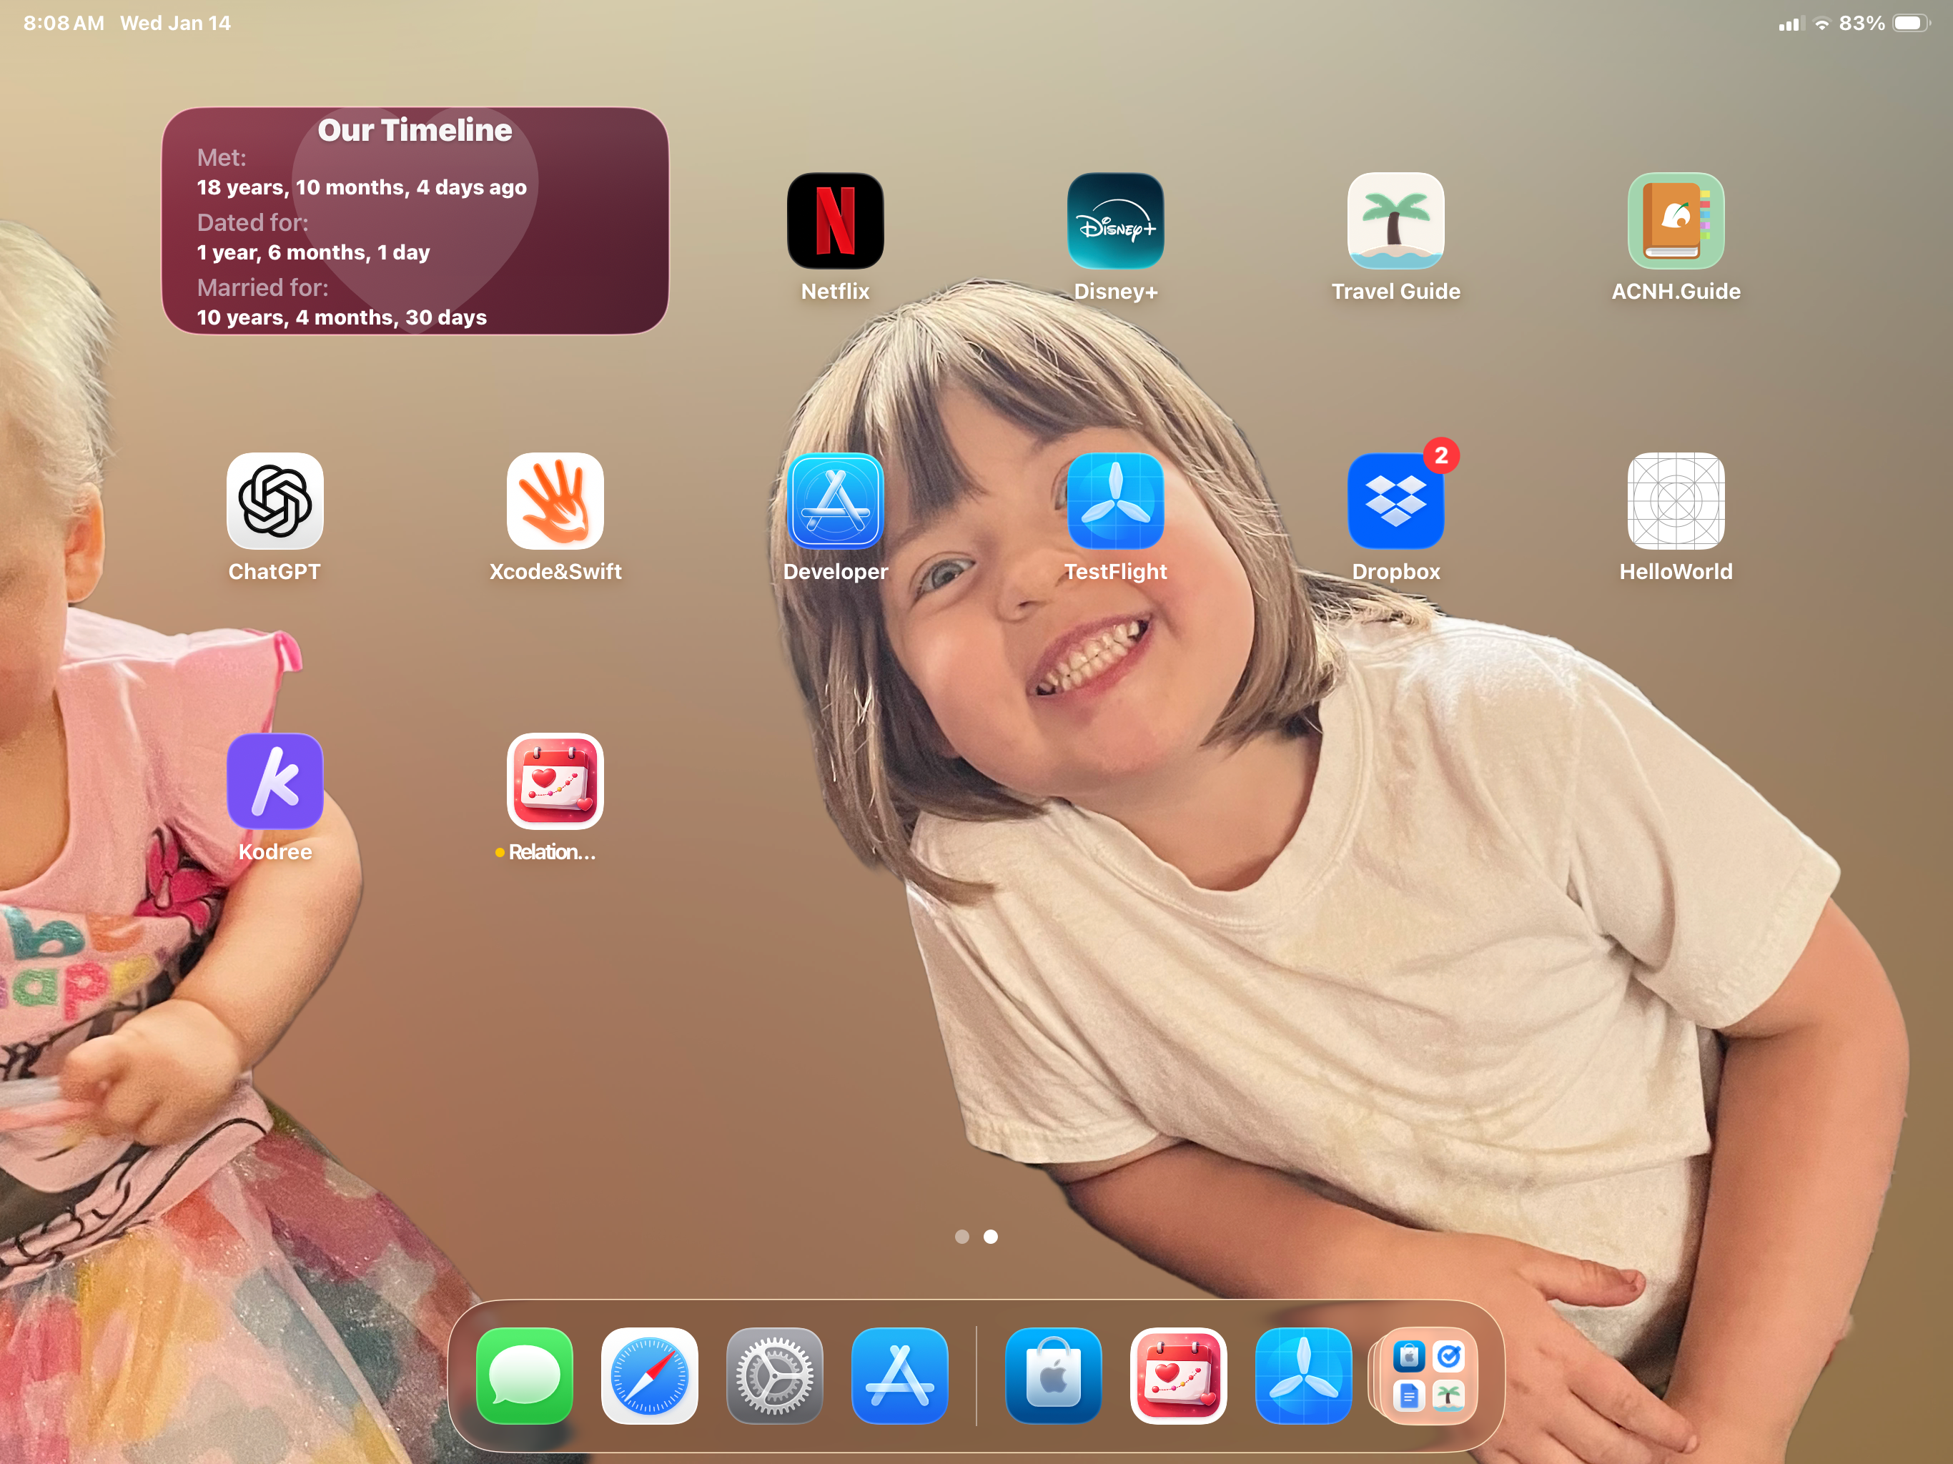Image resolution: width=1953 pixels, height=1464 pixels.
Task: Open the ACNH.Guide app
Action: pyautogui.click(x=1676, y=221)
